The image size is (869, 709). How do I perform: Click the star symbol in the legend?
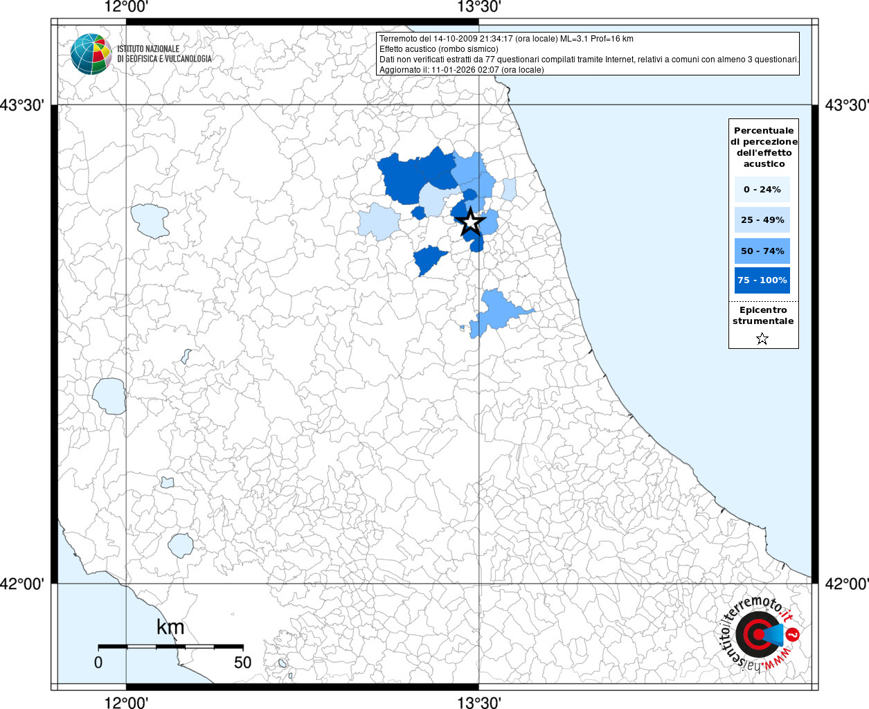[762, 339]
